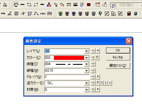Select the blue monitor display icon

click(74, 14)
